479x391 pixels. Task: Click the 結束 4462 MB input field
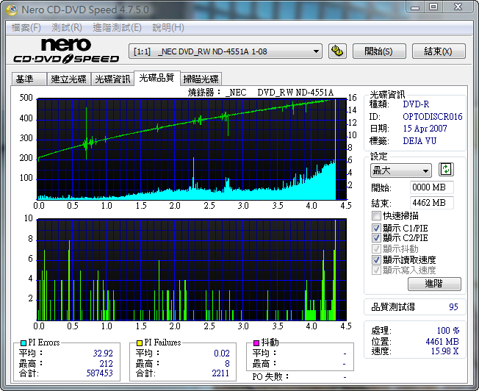pos(432,203)
